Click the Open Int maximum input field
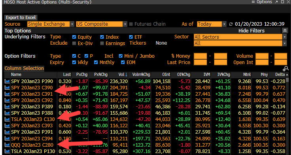 point(281,62)
